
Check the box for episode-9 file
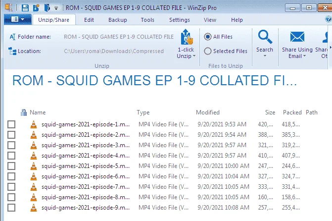(x=11, y=208)
